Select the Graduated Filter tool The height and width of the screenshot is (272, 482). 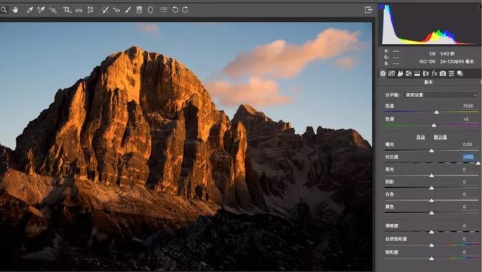[x=140, y=10]
